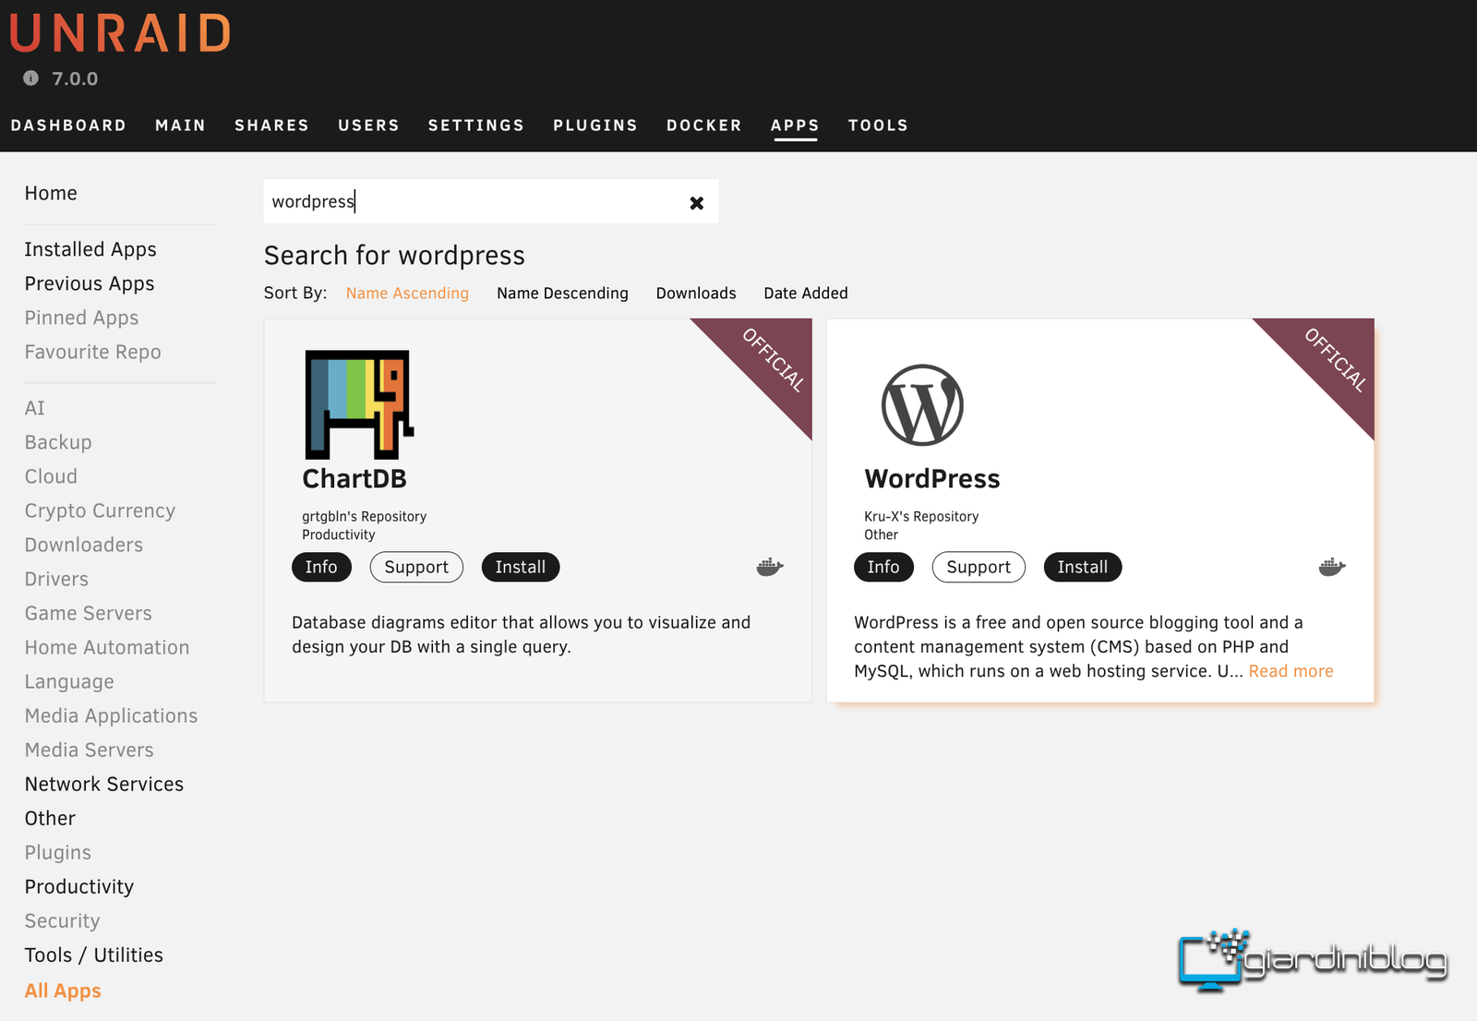The image size is (1477, 1021).
Task: Sort results by Name Ascending
Action: [x=407, y=294]
